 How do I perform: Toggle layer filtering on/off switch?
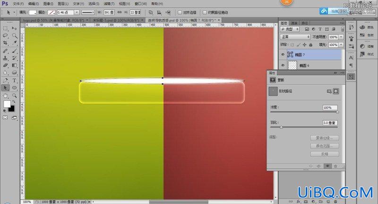(342, 29)
